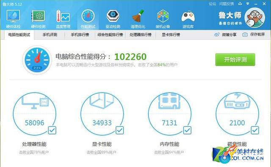This screenshot has height=167, width=271.
Task: Open 清理优化 cleanup optimization
Action: [138, 19]
